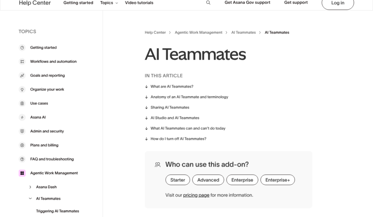Jump to What are AI Teammates? section
The width and height of the screenshot is (373, 217).
[x=172, y=86]
